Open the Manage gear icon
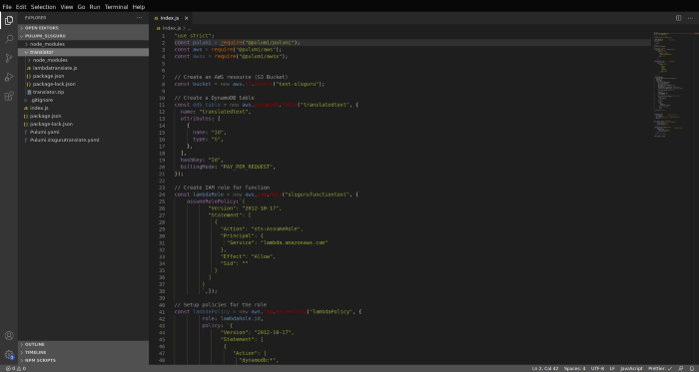Screen dimensions: 699x372 8,355
